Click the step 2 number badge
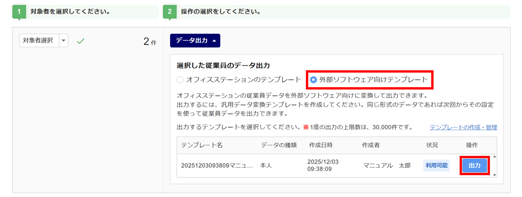This screenshot has height=197, width=522. (169, 12)
